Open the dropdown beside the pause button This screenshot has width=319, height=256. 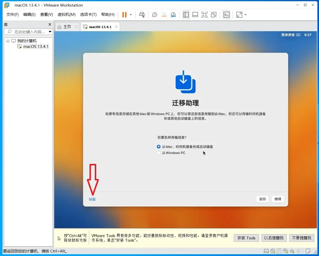click(x=131, y=15)
